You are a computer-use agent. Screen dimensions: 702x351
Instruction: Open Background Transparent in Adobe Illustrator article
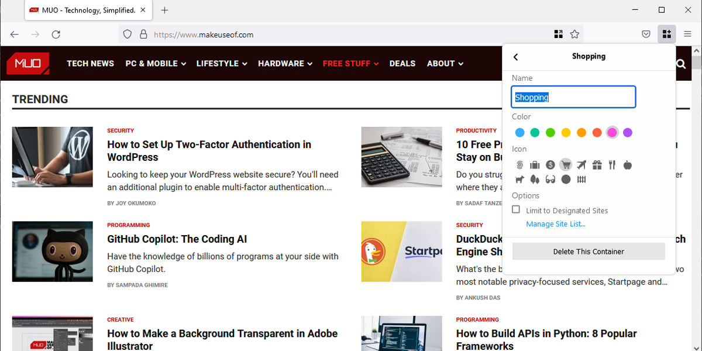coord(222,339)
